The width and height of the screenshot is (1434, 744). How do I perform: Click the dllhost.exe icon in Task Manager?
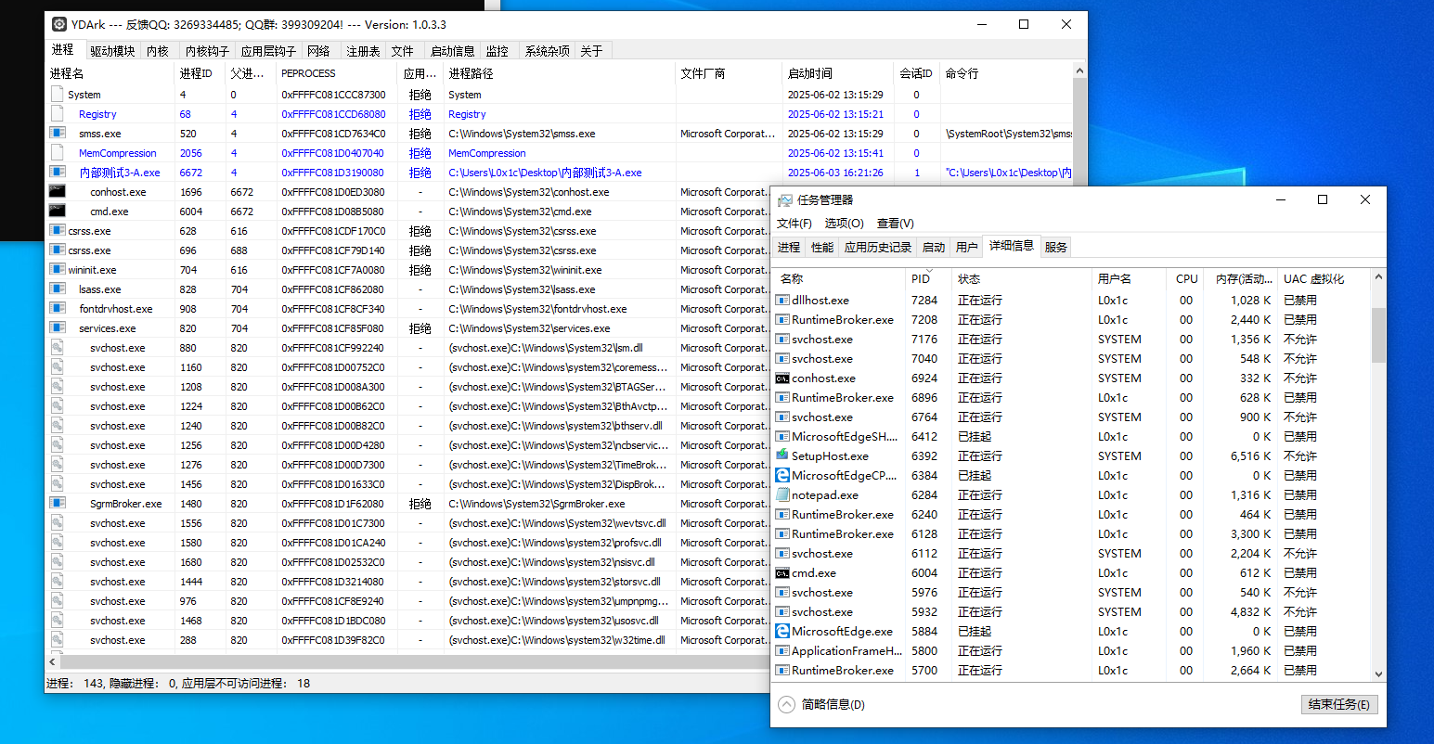pyautogui.click(x=782, y=300)
